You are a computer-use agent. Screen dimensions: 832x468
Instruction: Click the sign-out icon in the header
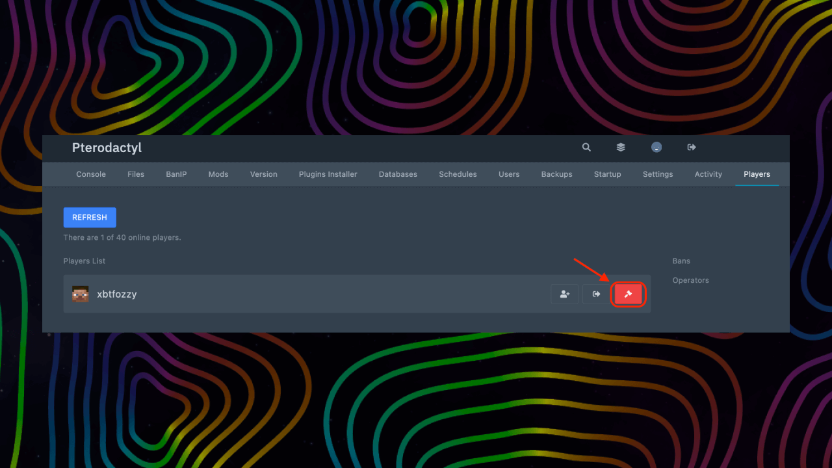(692, 148)
